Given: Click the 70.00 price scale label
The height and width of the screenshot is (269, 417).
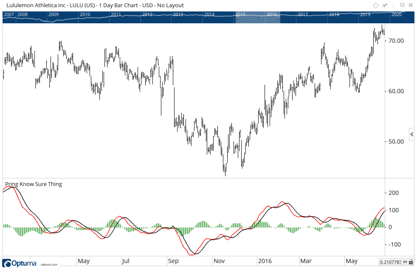Looking at the screenshot, I should tap(396, 41).
